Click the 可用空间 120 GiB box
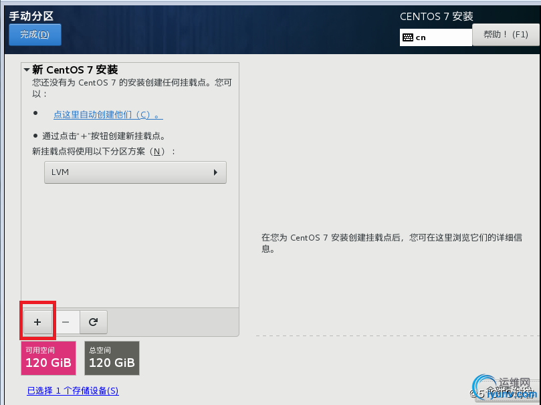 (48, 358)
